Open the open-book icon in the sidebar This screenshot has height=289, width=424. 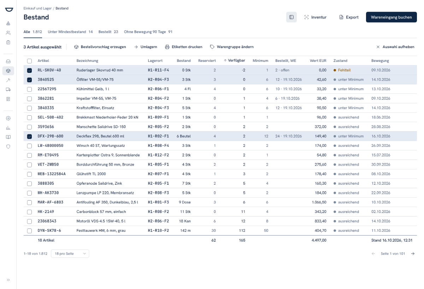click(8, 137)
